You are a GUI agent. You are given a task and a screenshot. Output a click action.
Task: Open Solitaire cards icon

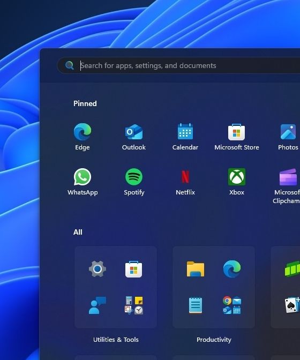click(x=292, y=305)
